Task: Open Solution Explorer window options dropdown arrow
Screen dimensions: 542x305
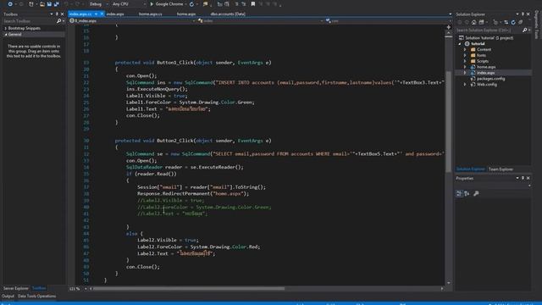Action: pos(517,14)
